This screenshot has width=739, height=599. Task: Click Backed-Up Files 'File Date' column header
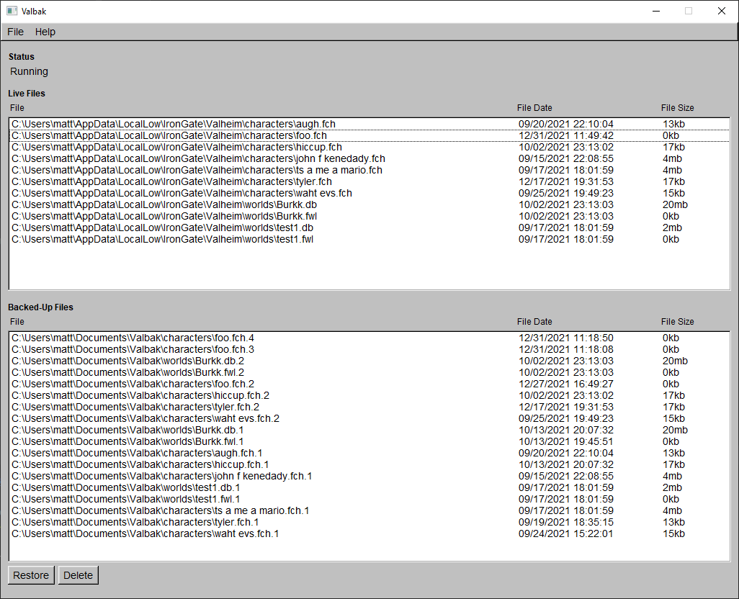point(534,322)
